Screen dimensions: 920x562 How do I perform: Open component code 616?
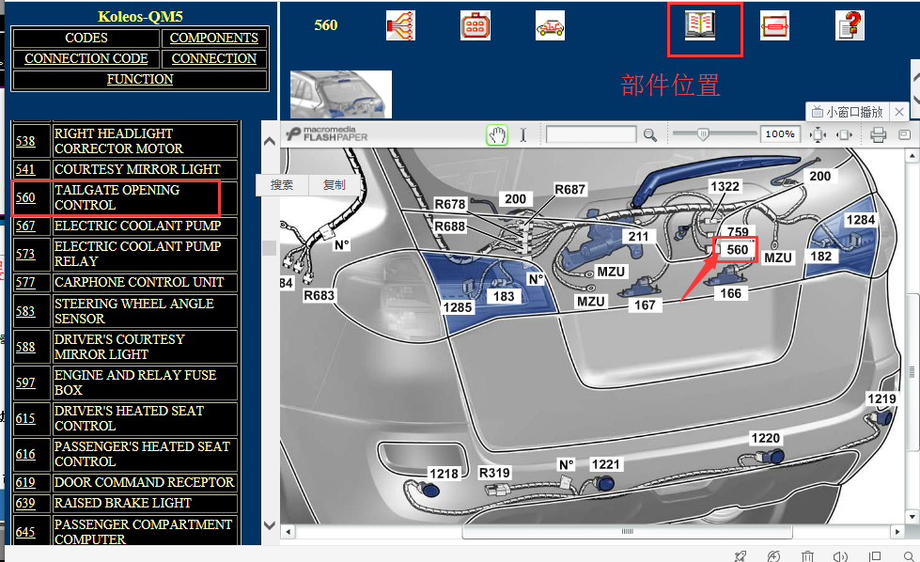(x=25, y=454)
